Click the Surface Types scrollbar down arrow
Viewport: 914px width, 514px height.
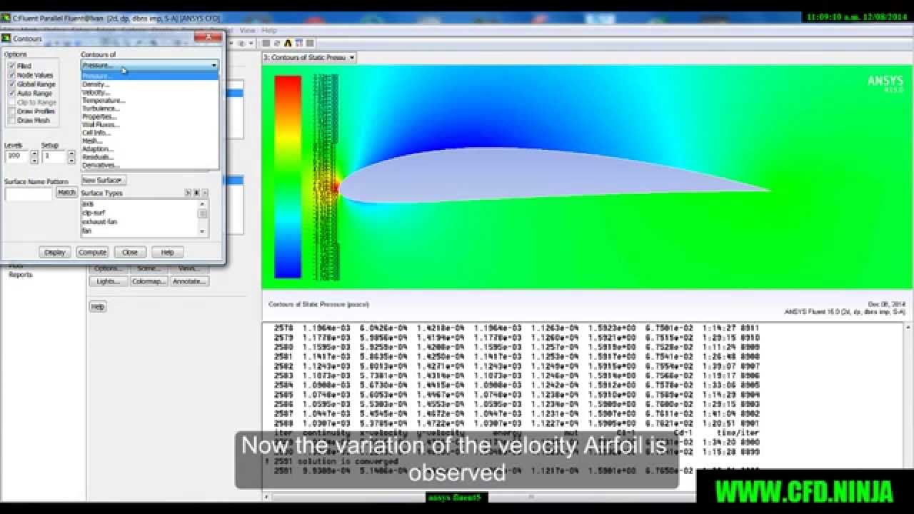(x=202, y=231)
